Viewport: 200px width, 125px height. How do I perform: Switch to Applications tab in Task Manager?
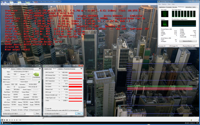(x=162, y=7)
